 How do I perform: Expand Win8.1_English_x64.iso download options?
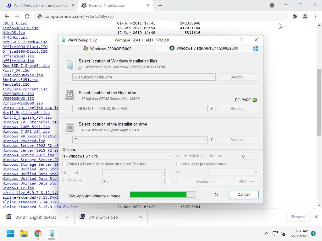[x=67, y=217]
